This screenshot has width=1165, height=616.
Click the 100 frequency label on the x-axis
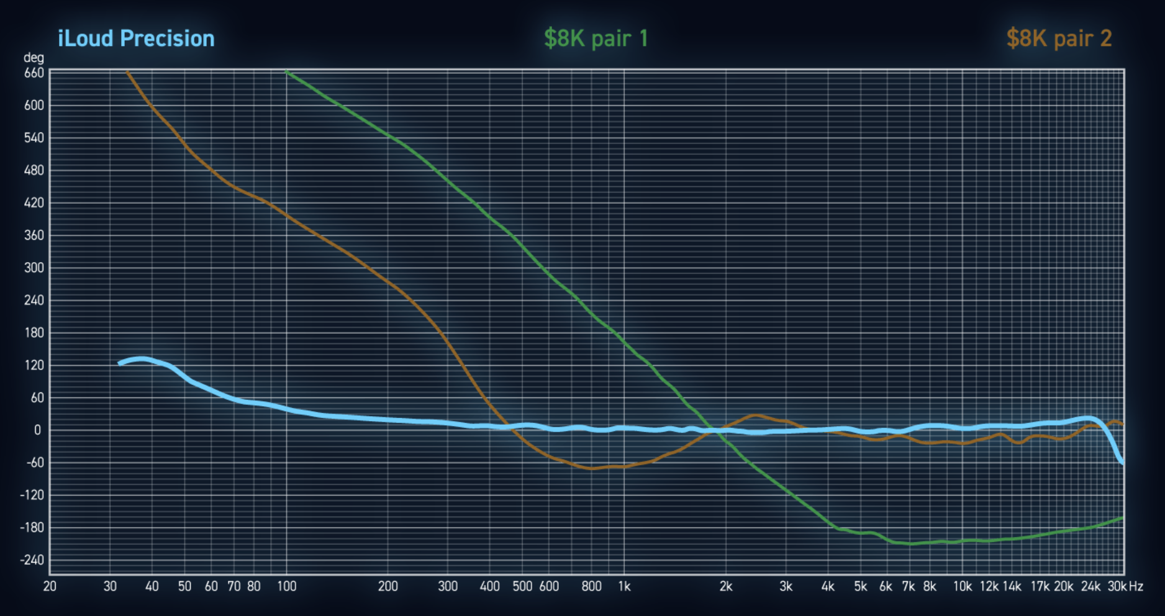point(286,586)
